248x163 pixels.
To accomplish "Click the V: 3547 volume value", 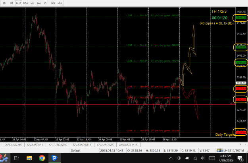I will coord(204,151).
